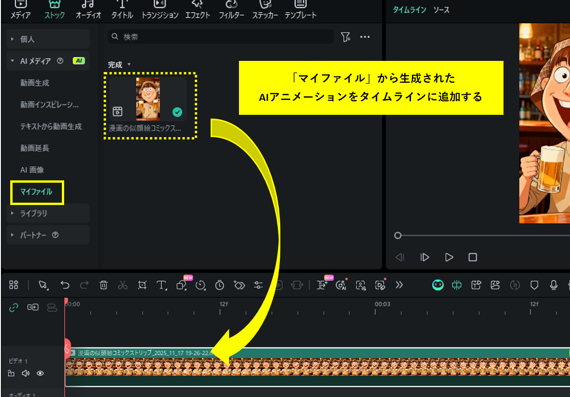Toggle the Delete trash icon
This screenshot has width=570, height=397.
coord(103,285)
